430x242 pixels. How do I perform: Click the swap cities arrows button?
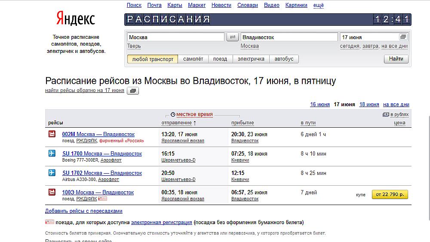[233, 37]
